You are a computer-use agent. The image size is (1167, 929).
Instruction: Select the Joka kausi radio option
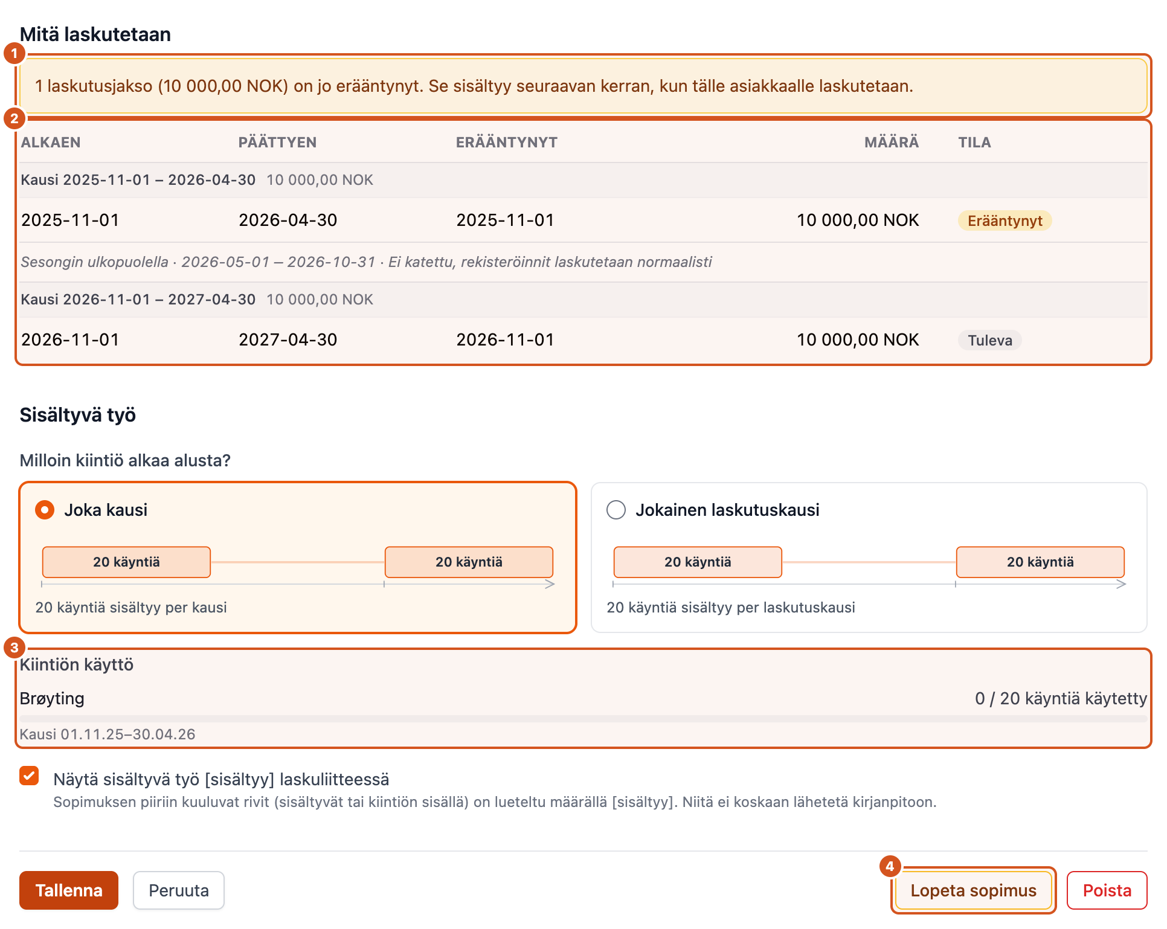pyautogui.click(x=45, y=510)
